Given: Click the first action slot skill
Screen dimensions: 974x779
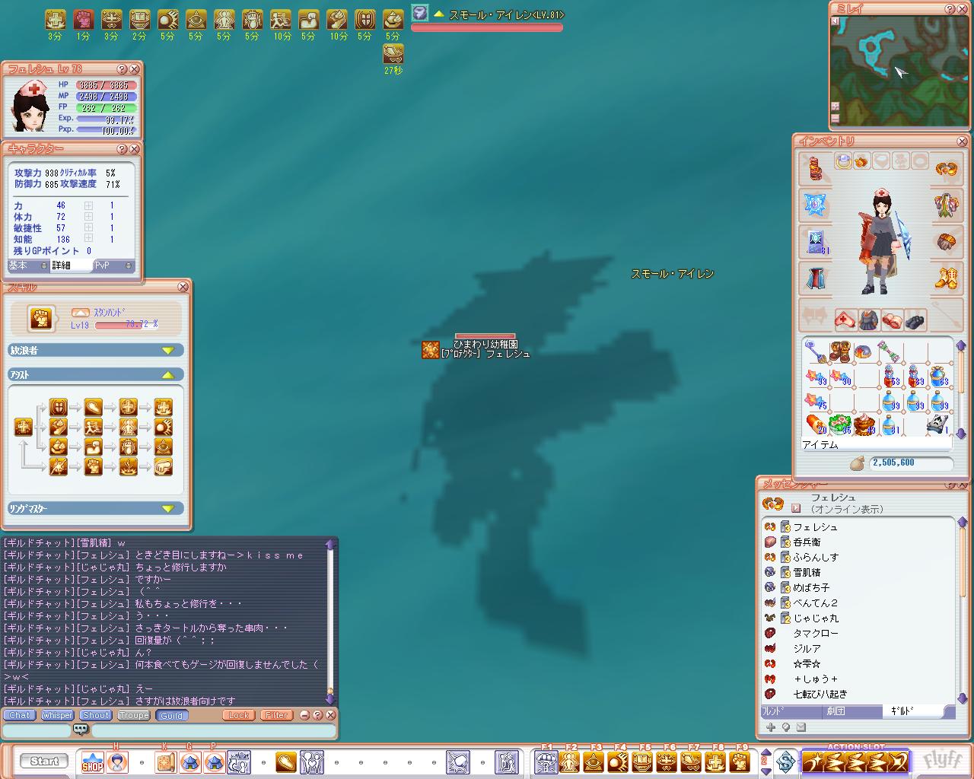Looking at the screenshot, I should (814, 762).
